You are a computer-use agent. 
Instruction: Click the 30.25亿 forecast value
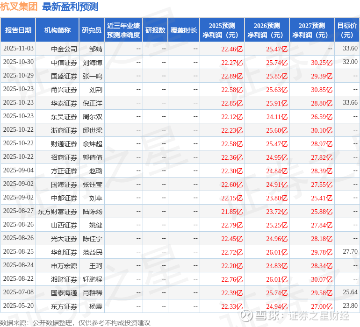coord(322,63)
